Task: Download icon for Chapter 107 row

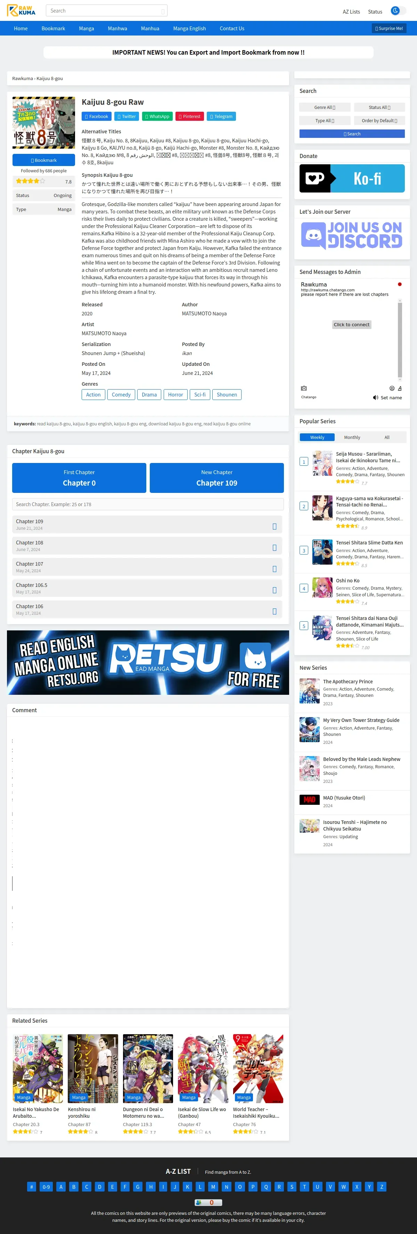Action: coord(275,569)
